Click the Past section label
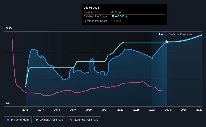Screen dimensions: 206x127 pos(162,35)
